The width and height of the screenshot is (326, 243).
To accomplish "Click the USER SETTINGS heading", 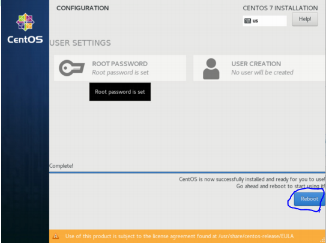I will pyautogui.click(x=80, y=43).
